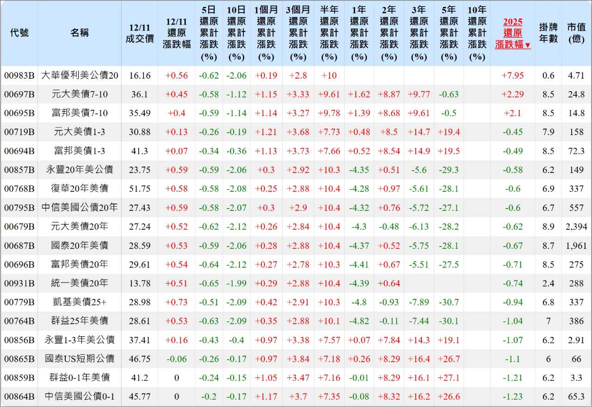This screenshot has width=592, height=407.
Task: Sort by 5日還原累計漲跌 column
Action: coord(209,34)
